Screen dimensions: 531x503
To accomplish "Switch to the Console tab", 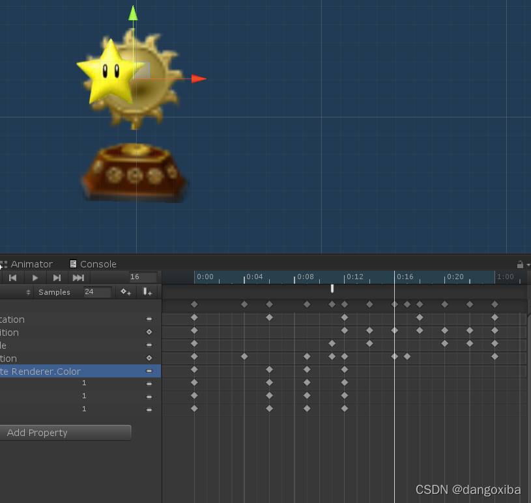I will pos(93,264).
